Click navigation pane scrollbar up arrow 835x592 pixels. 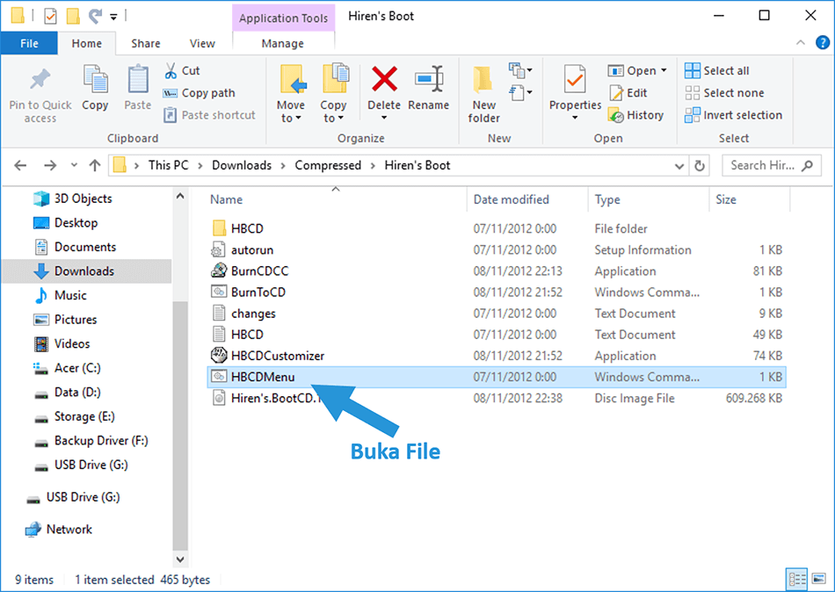click(x=180, y=197)
